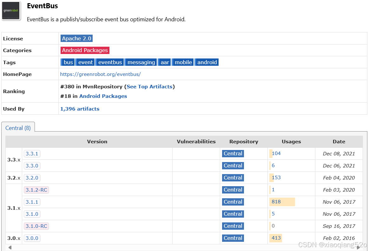Open Central repository badge for version 3.3.1
368x251 pixels.
pos(233,153)
